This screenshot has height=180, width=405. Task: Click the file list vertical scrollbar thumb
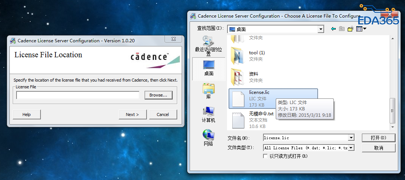pyautogui.click(x=393, y=111)
